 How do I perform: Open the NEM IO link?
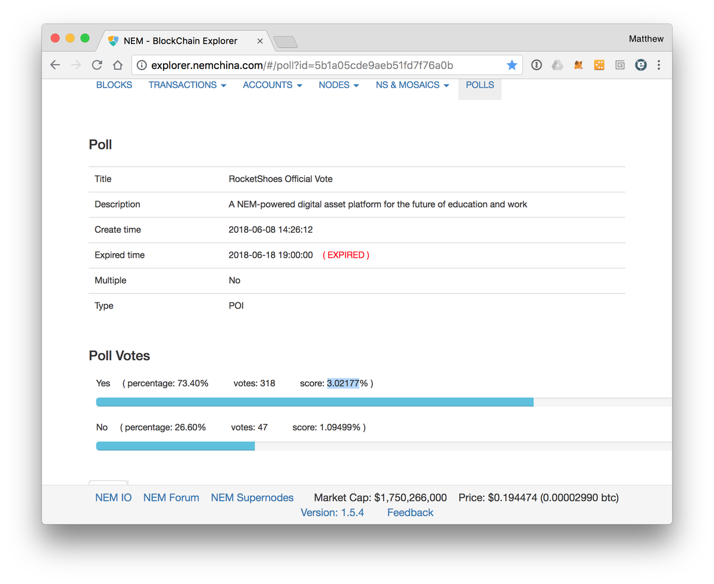point(114,498)
